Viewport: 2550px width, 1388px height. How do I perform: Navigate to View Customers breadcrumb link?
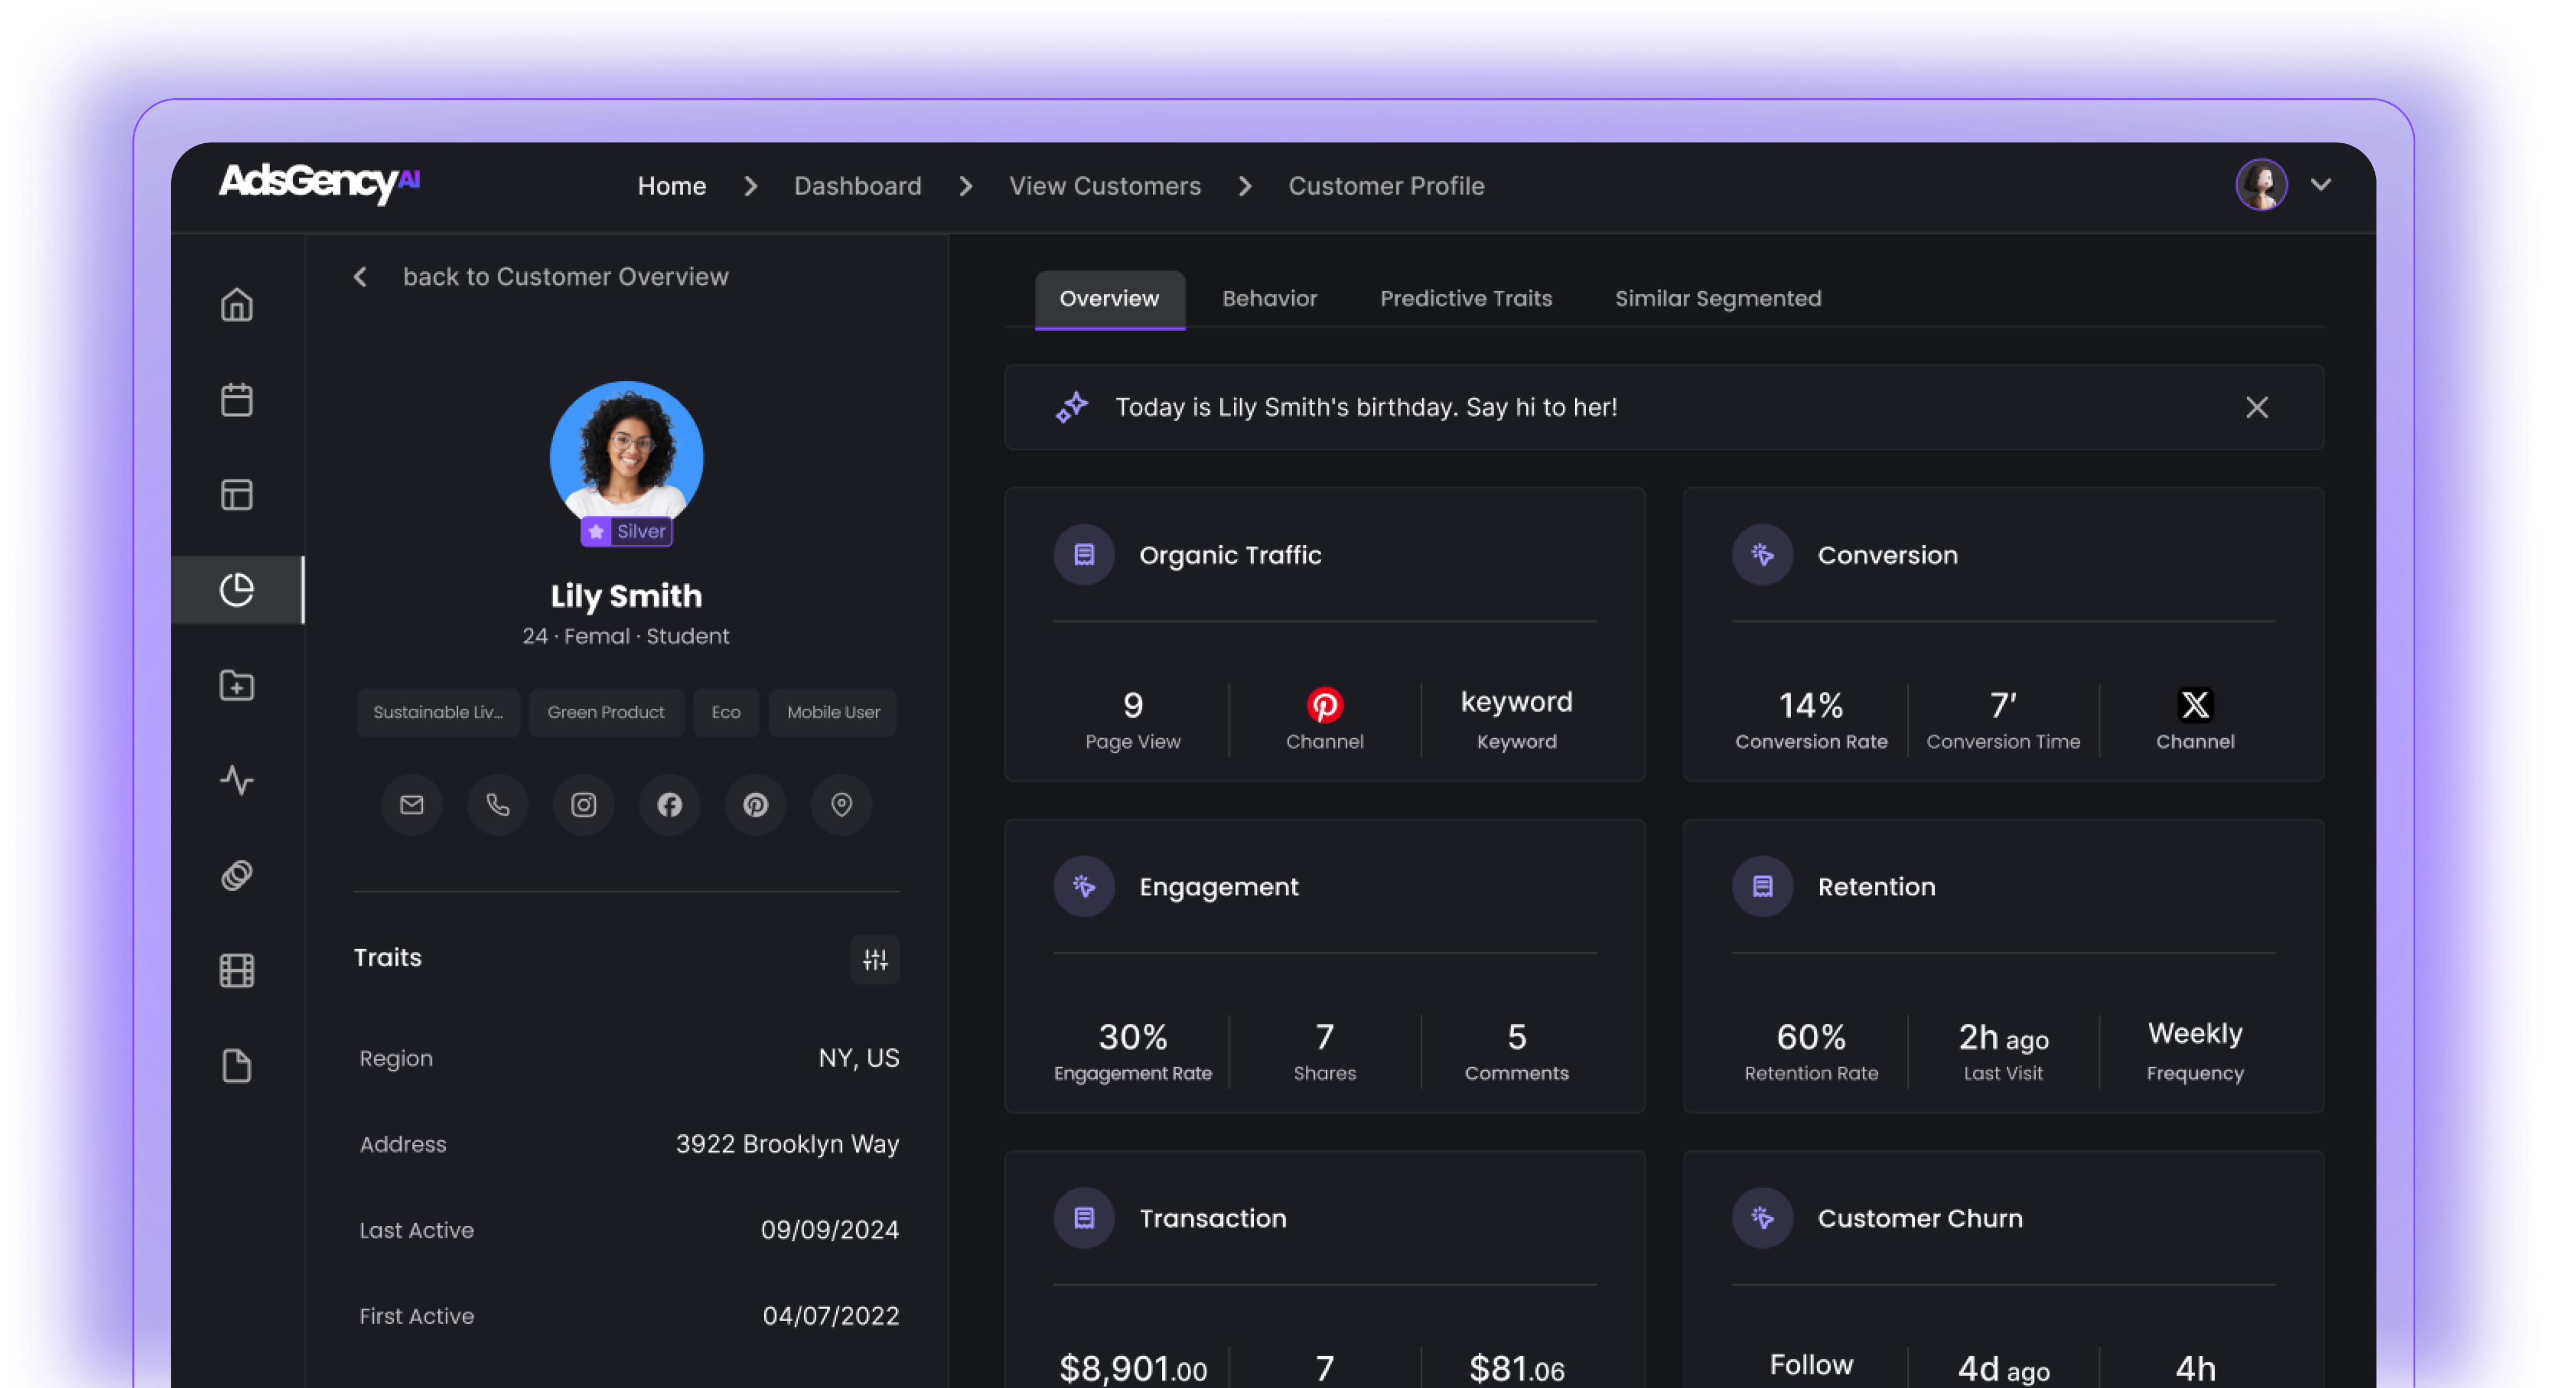[1105, 186]
